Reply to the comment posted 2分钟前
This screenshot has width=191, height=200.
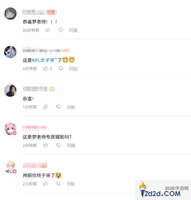click(71, 145)
